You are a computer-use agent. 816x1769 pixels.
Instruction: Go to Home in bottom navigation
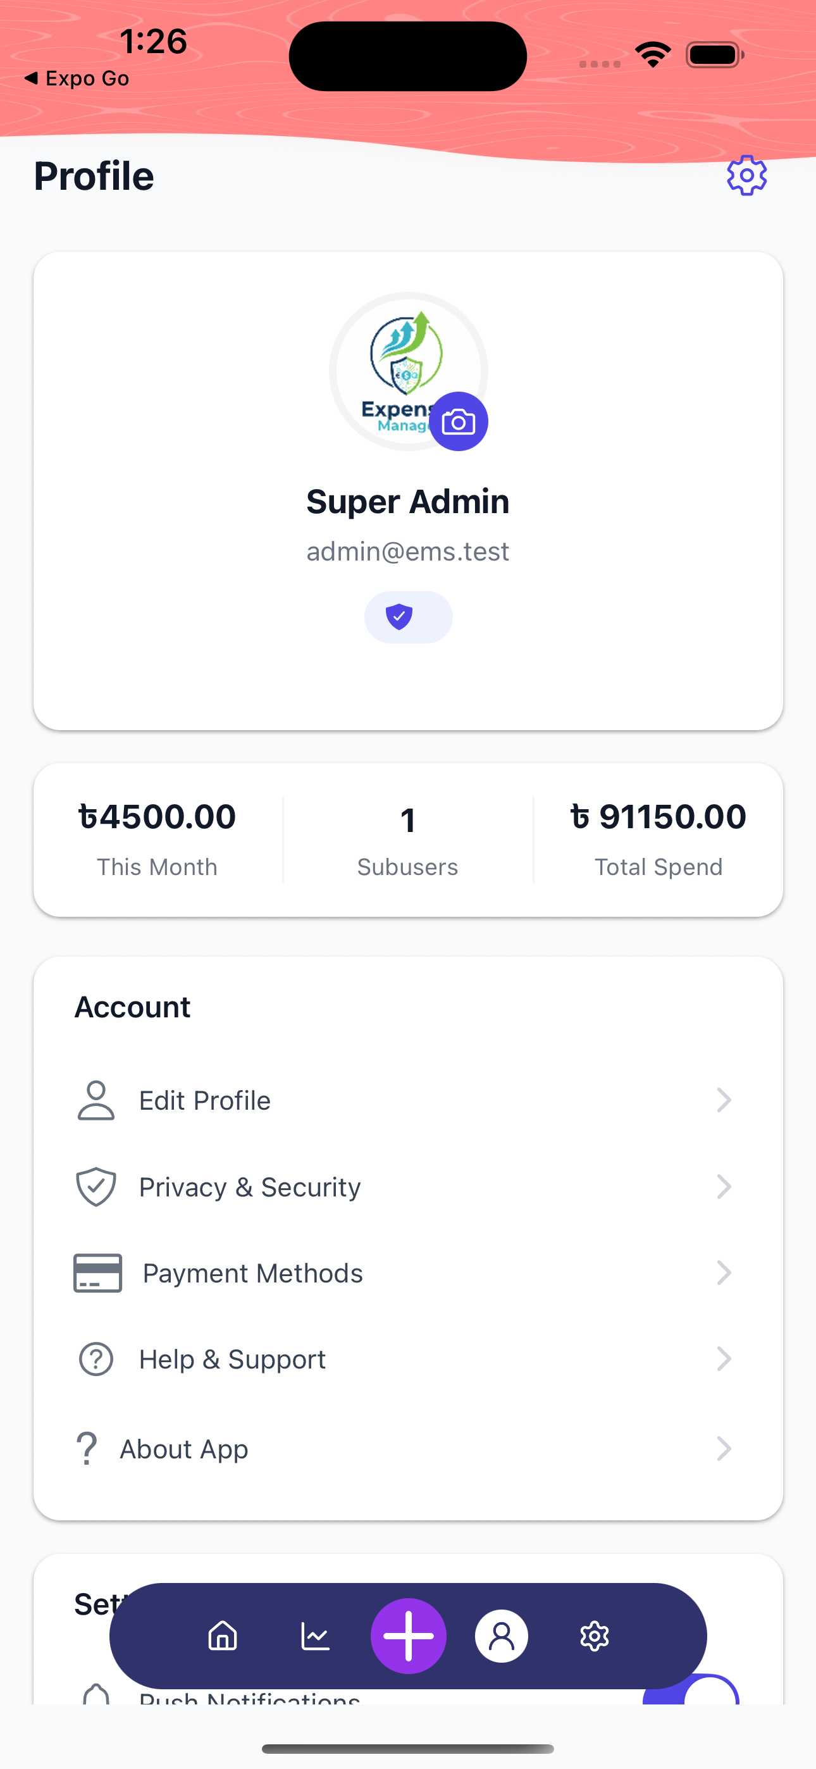coord(223,1636)
